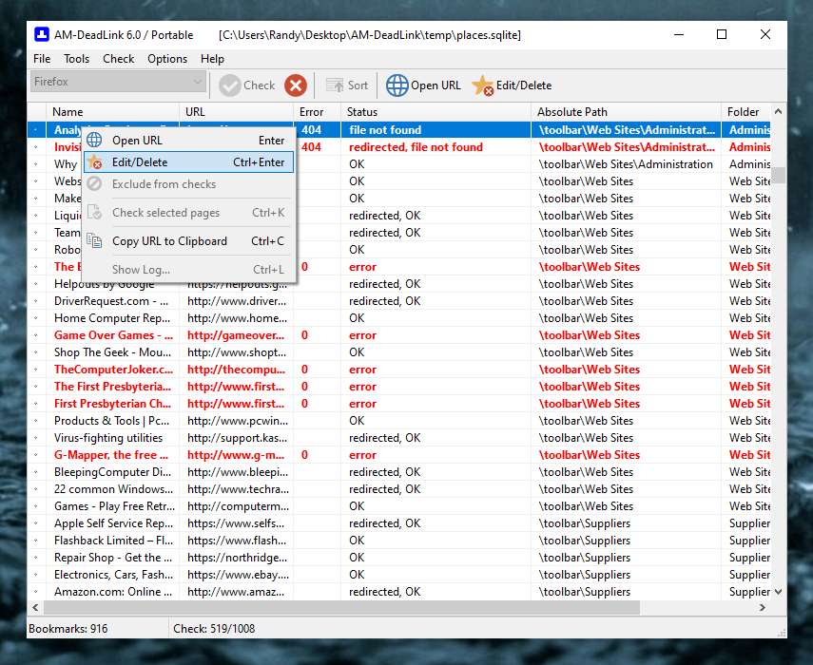Viewport: 813px width, 665px height.
Task: Sort by the Status column header
Action: point(362,112)
